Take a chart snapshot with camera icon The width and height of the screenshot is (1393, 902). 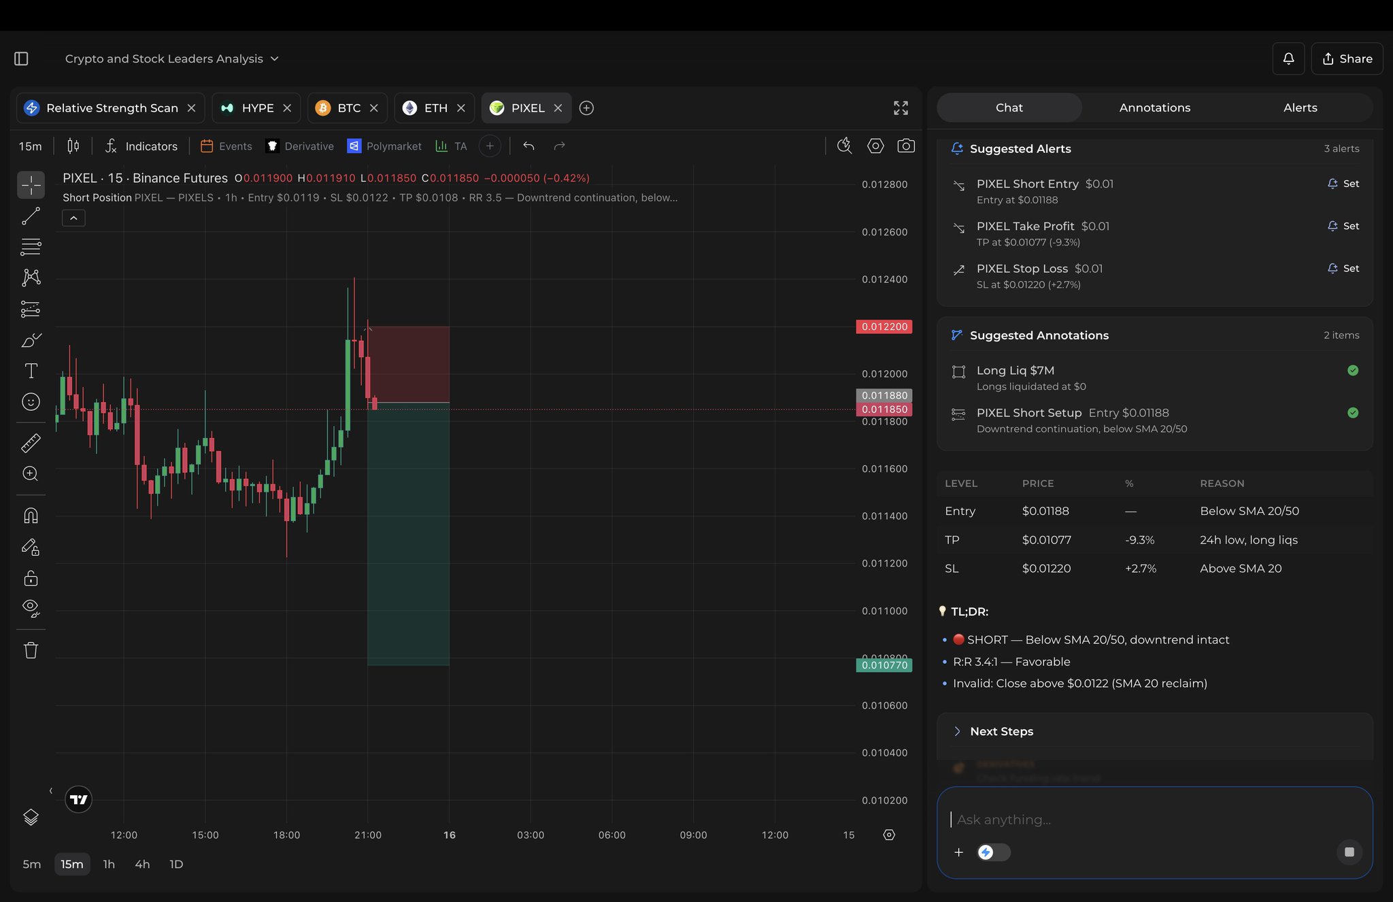tap(905, 146)
